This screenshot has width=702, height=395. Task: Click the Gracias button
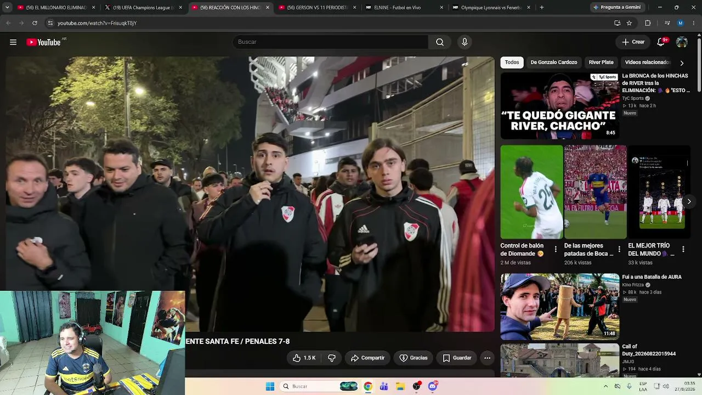(x=413, y=358)
